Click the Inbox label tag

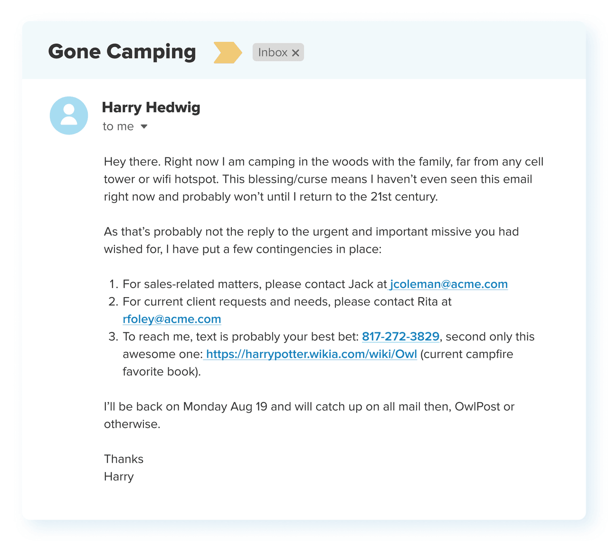[x=272, y=52]
